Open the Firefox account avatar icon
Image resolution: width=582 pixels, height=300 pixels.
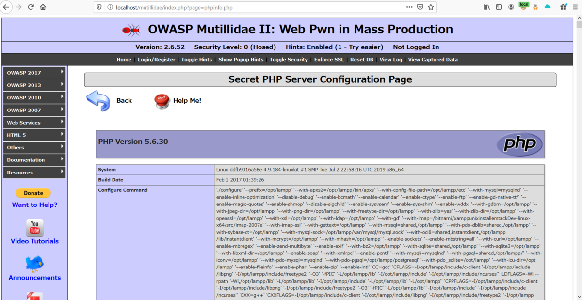click(x=511, y=7)
